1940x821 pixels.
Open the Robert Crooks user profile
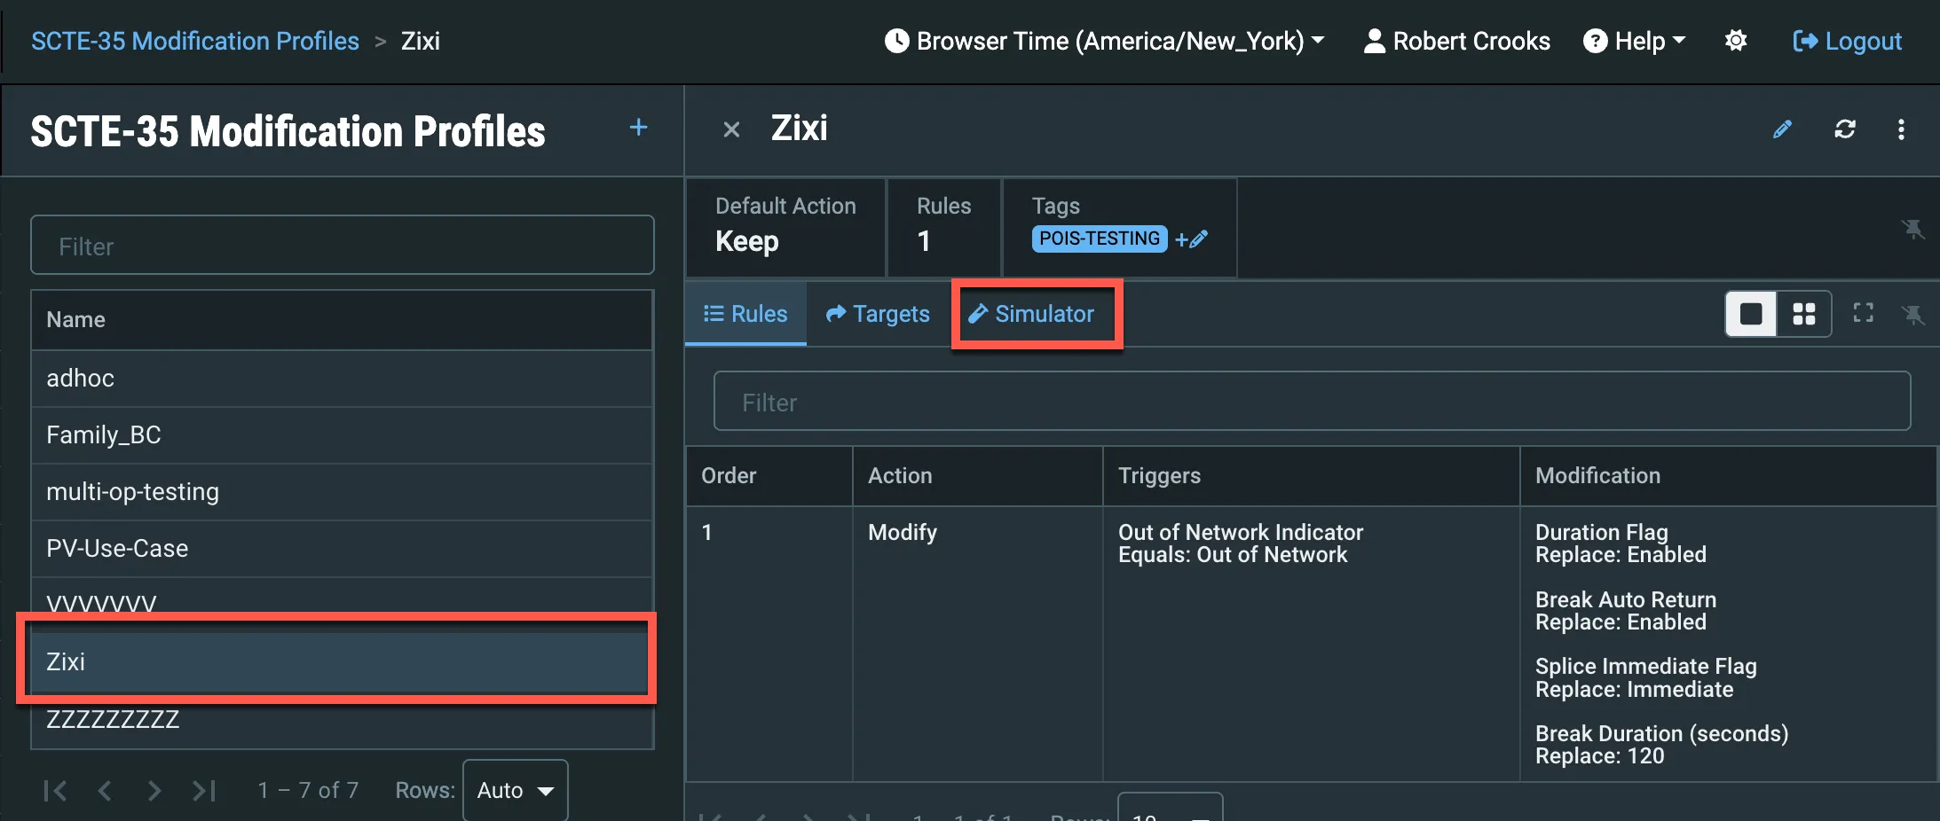[1457, 41]
